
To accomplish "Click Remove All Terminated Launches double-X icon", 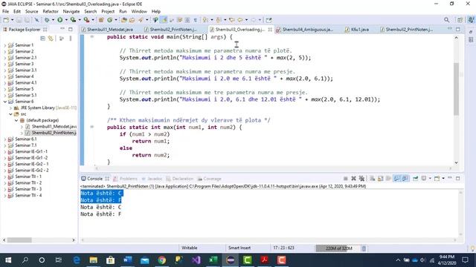I will tap(361, 179).
